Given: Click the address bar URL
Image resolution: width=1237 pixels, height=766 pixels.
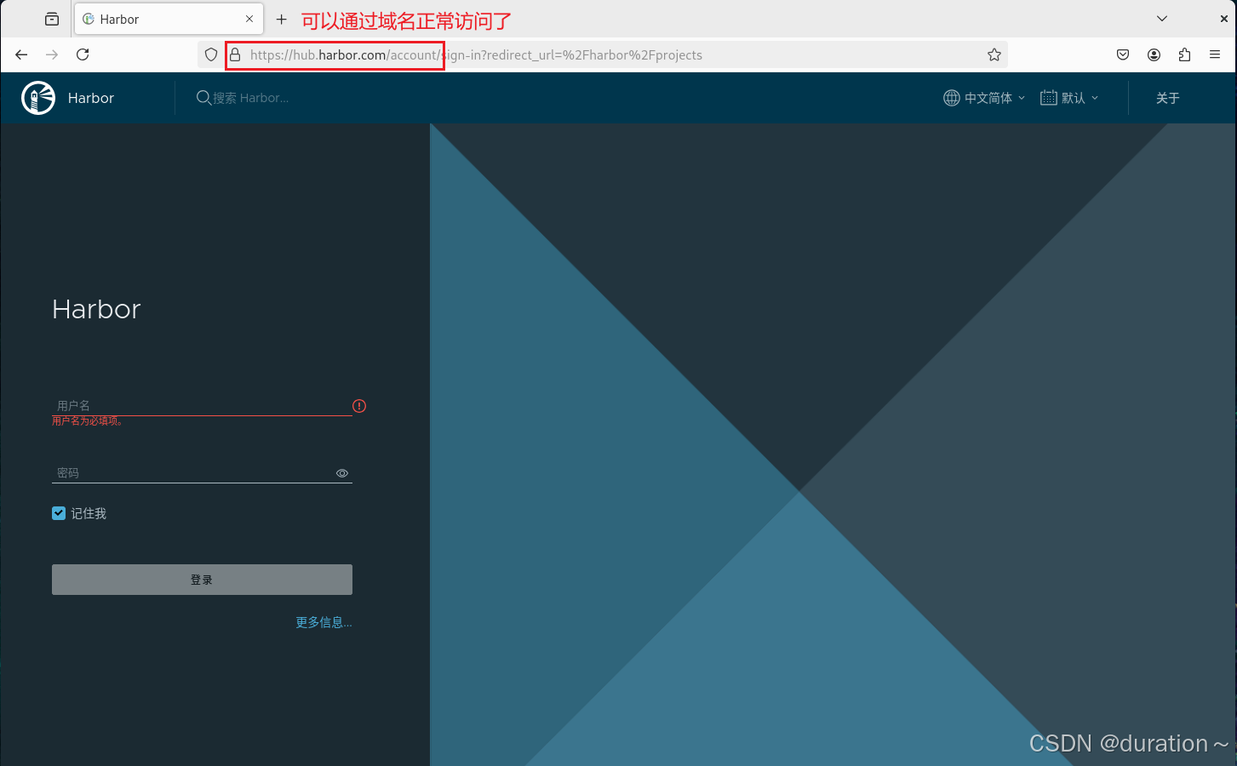Looking at the screenshot, I should click(x=476, y=54).
